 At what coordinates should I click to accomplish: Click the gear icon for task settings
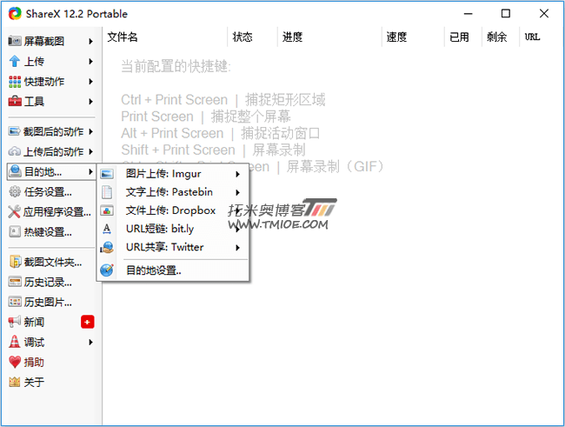[15, 191]
